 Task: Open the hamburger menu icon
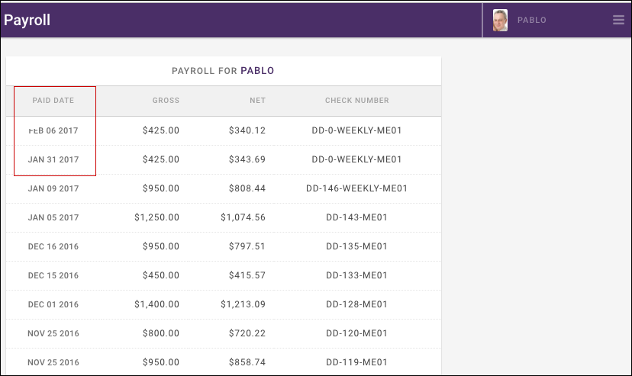[x=618, y=21]
